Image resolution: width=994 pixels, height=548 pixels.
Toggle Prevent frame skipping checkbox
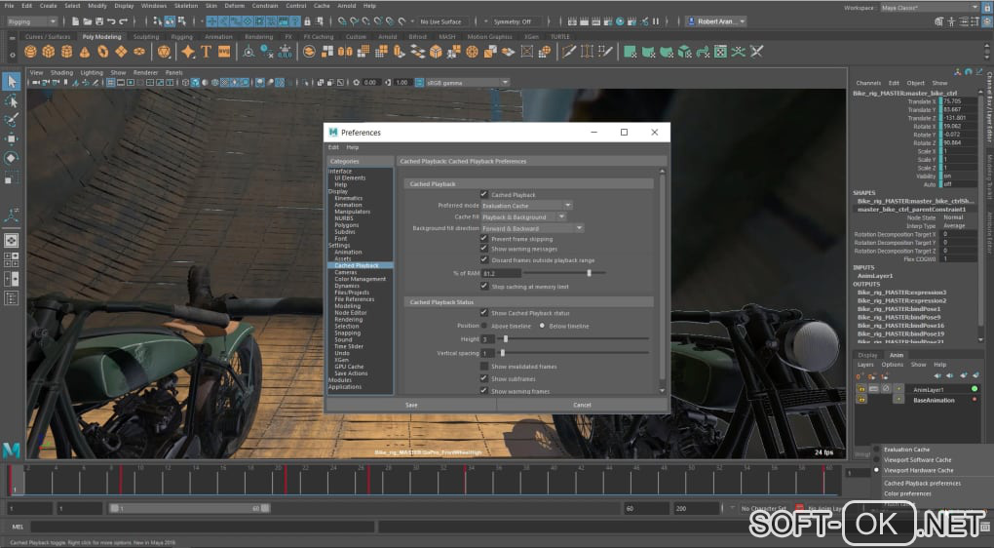click(x=484, y=239)
